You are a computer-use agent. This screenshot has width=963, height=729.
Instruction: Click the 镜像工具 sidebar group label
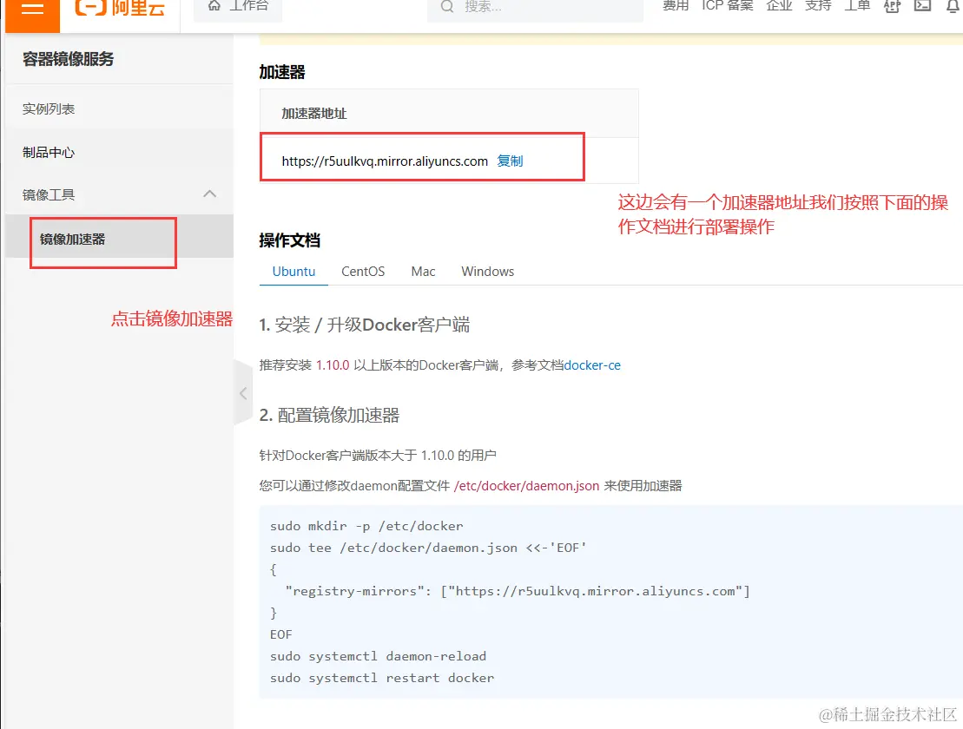[x=49, y=194]
